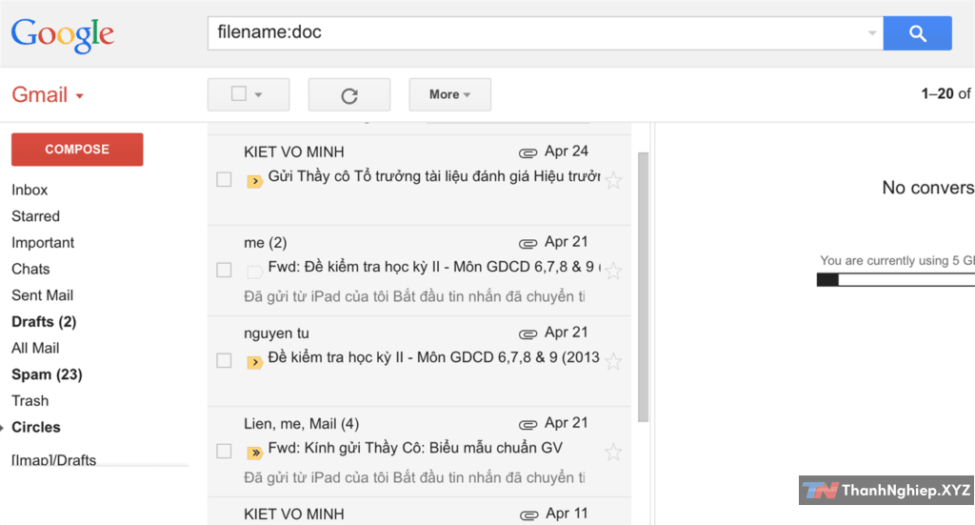Click attachment paperclip on Apr 11 email
This screenshot has height=525, width=975.
click(x=528, y=515)
